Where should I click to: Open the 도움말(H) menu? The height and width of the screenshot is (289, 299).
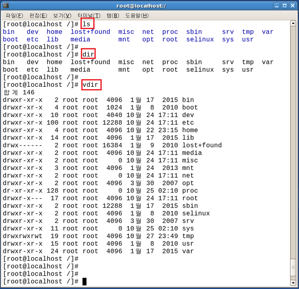pyautogui.click(x=137, y=15)
